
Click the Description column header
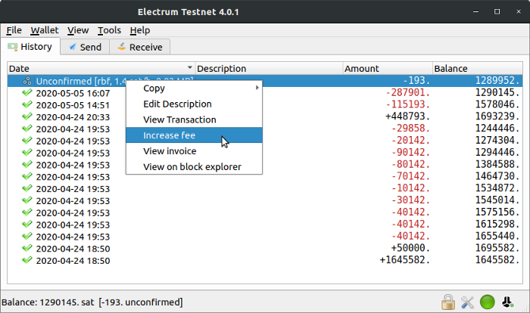[x=269, y=69]
